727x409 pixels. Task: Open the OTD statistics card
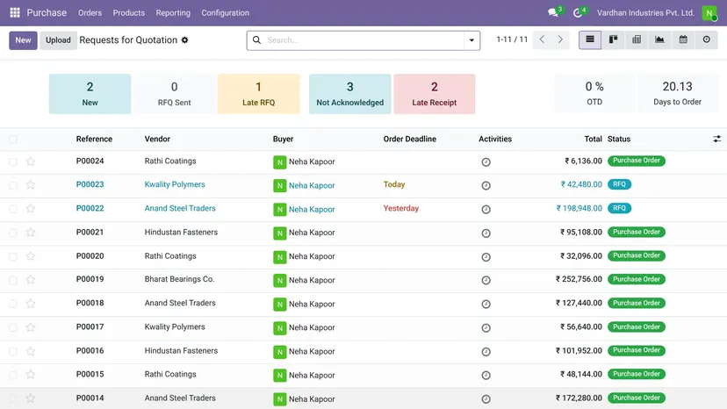pyautogui.click(x=594, y=93)
